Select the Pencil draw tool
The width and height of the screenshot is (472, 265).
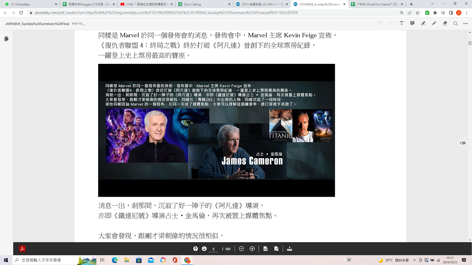[434, 23]
